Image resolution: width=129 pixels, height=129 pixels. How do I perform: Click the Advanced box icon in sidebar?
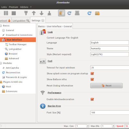point(6,58)
